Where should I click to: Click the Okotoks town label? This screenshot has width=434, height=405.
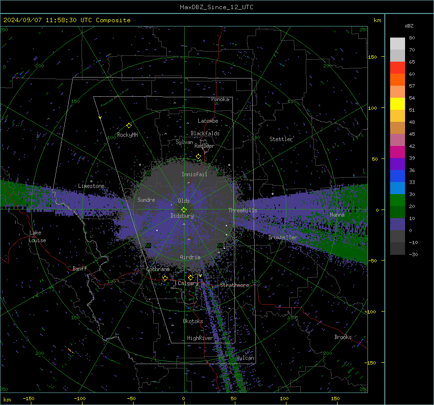[193, 321]
